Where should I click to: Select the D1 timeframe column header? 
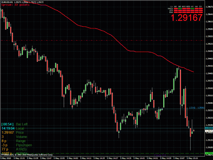click(201, 6)
